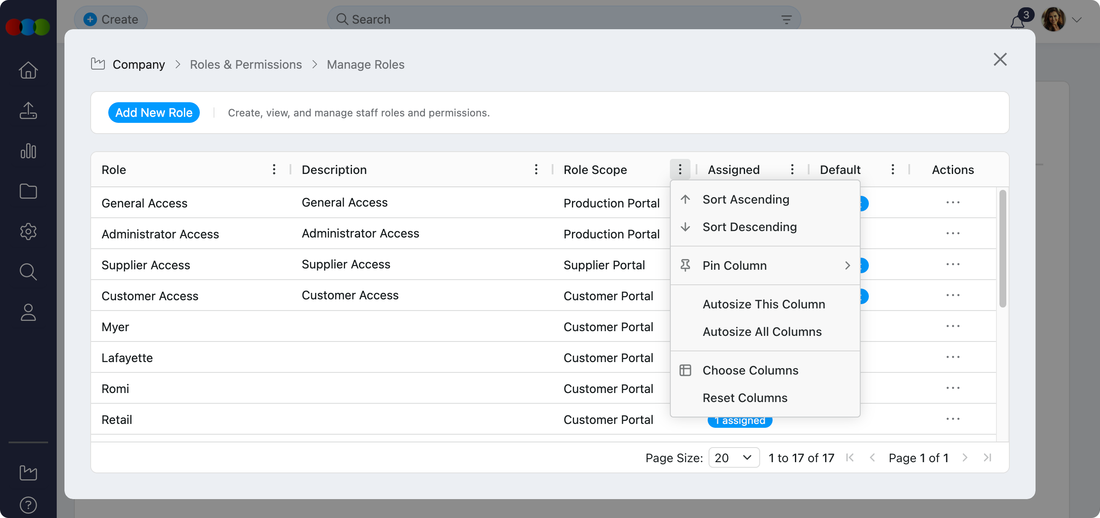Select Choose Columns from the menu
This screenshot has width=1100, height=518.
pos(750,370)
